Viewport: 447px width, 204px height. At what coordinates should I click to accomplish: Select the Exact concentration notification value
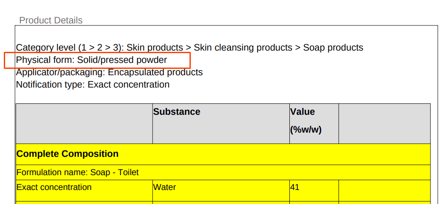coord(128,85)
